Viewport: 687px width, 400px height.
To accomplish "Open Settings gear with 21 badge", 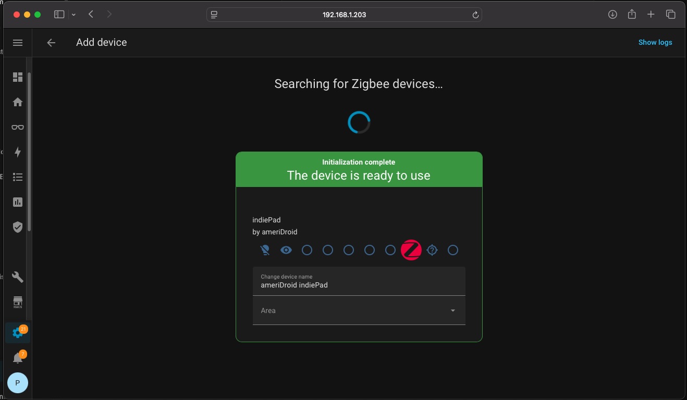I will click(x=18, y=333).
